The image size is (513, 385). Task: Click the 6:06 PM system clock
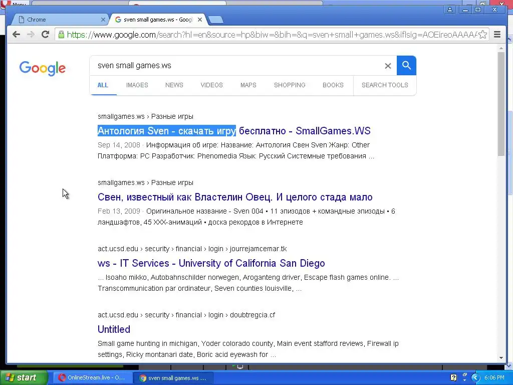point(494,378)
